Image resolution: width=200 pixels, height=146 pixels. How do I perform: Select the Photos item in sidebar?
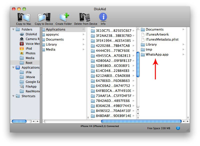30,53
